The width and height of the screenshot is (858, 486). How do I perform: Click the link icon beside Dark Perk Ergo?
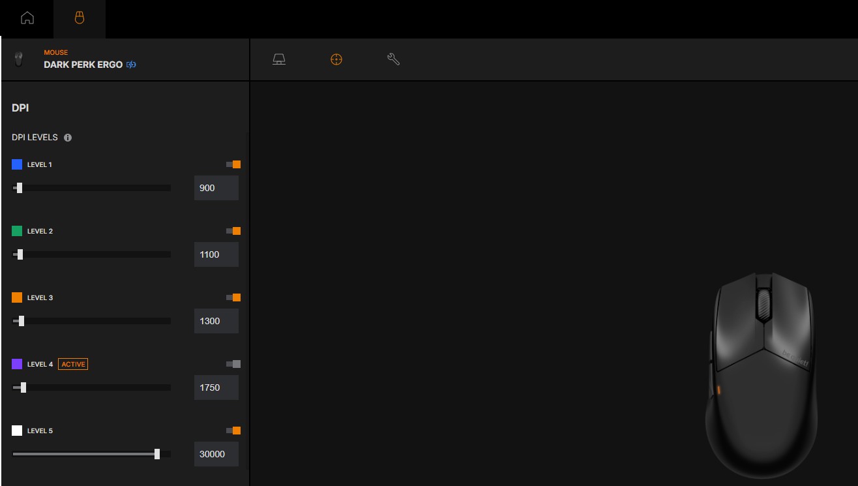[x=131, y=65]
